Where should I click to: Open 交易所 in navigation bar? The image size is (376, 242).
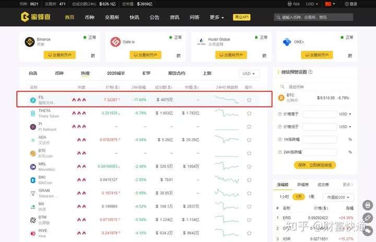click(x=112, y=17)
